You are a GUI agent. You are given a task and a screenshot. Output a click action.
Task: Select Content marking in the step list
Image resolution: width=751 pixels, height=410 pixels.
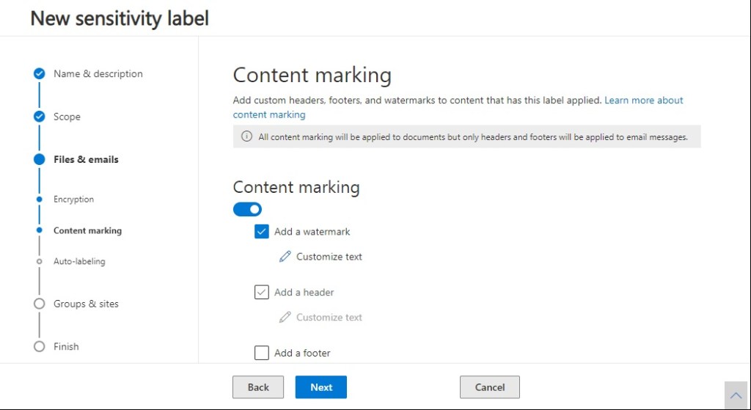pyautogui.click(x=87, y=230)
